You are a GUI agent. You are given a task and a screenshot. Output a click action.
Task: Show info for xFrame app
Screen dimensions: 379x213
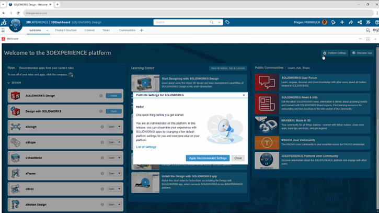coord(102,174)
